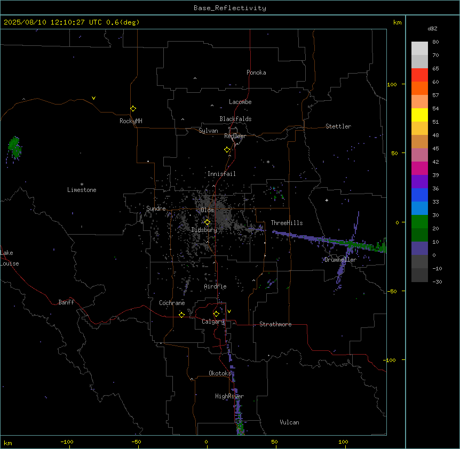Click the 80 value on the dBZ legend

(435, 42)
